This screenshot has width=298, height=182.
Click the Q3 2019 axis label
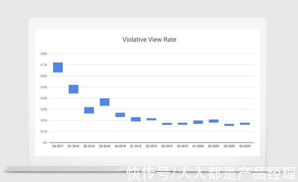pyautogui.click(x=167, y=146)
